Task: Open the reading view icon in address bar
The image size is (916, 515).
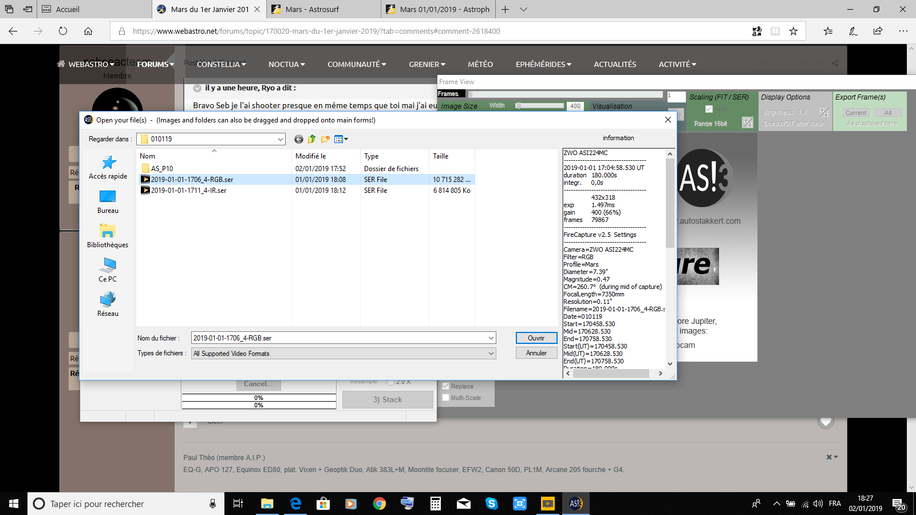Action: 775,31
